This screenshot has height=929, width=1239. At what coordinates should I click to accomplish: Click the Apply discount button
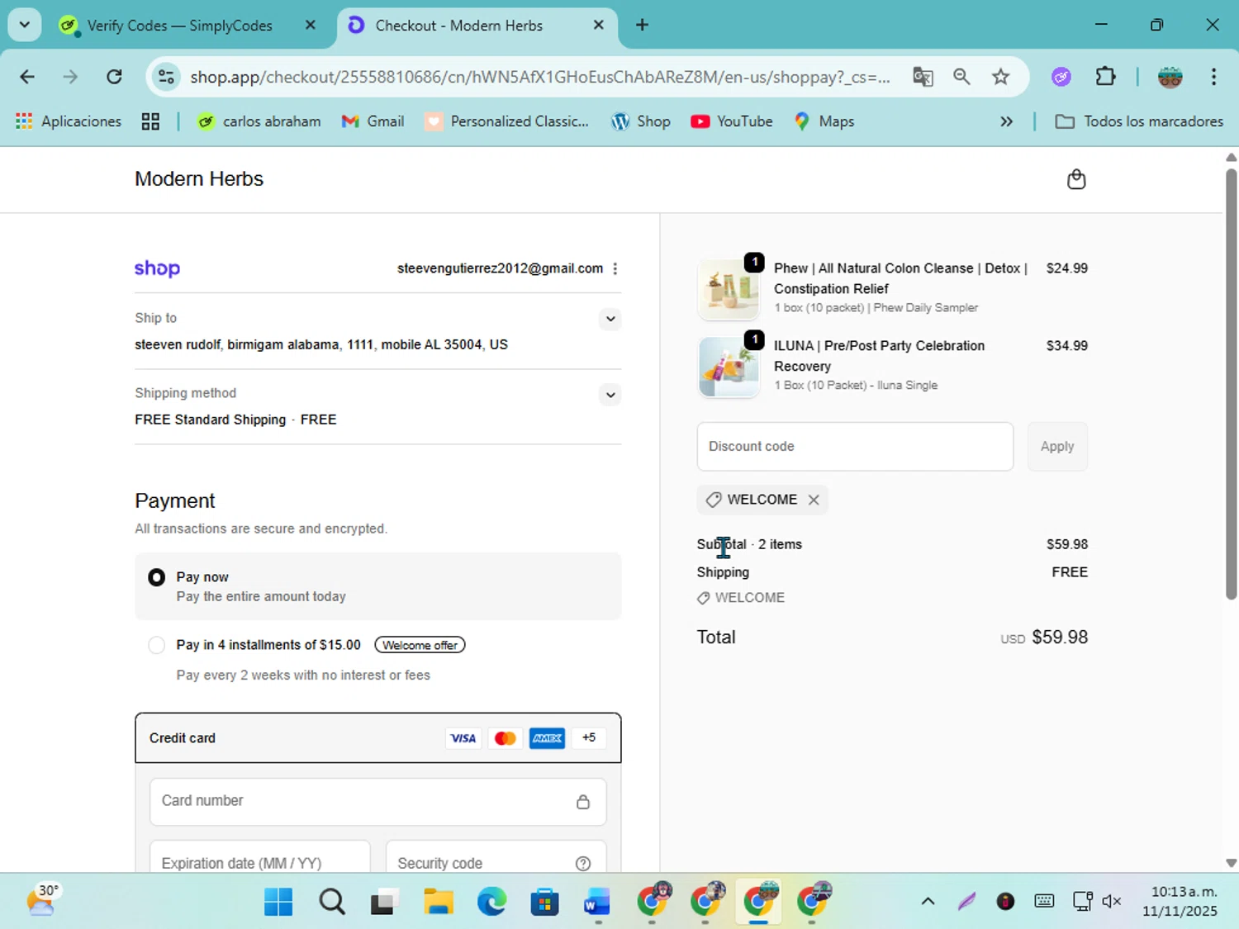(1057, 447)
